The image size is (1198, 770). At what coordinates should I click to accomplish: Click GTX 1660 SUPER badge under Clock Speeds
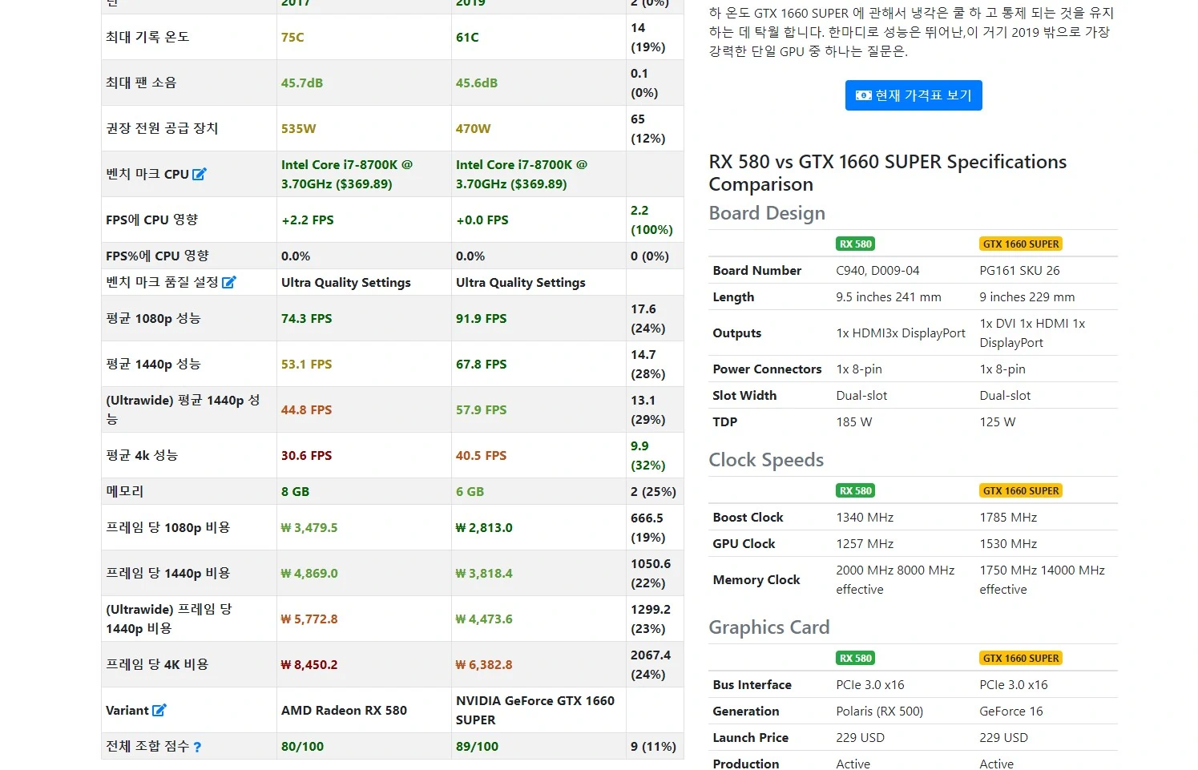[1021, 490]
